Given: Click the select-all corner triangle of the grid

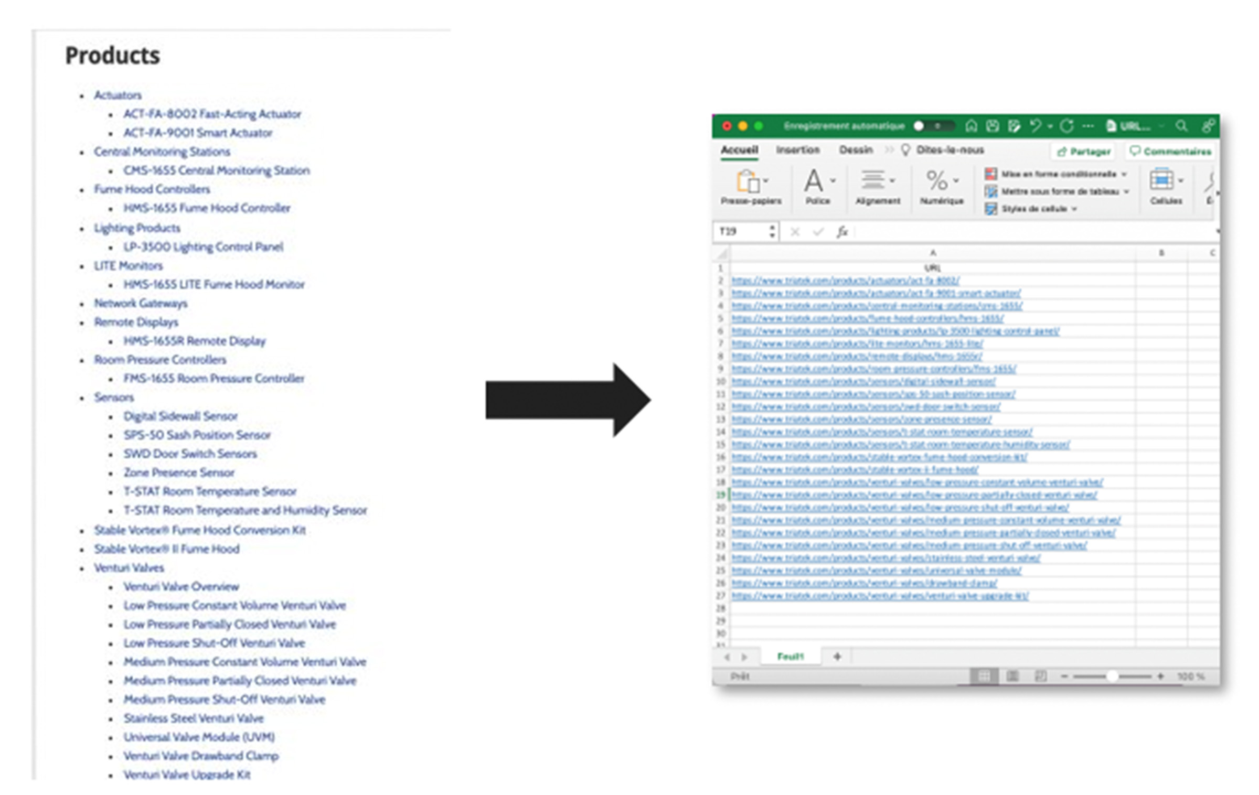Looking at the screenshot, I should pyautogui.click(x=722, y=254).
